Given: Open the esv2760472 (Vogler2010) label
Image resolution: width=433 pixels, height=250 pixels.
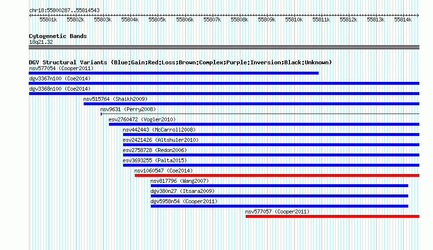Looking at the screenshot, I should point(142,119).
